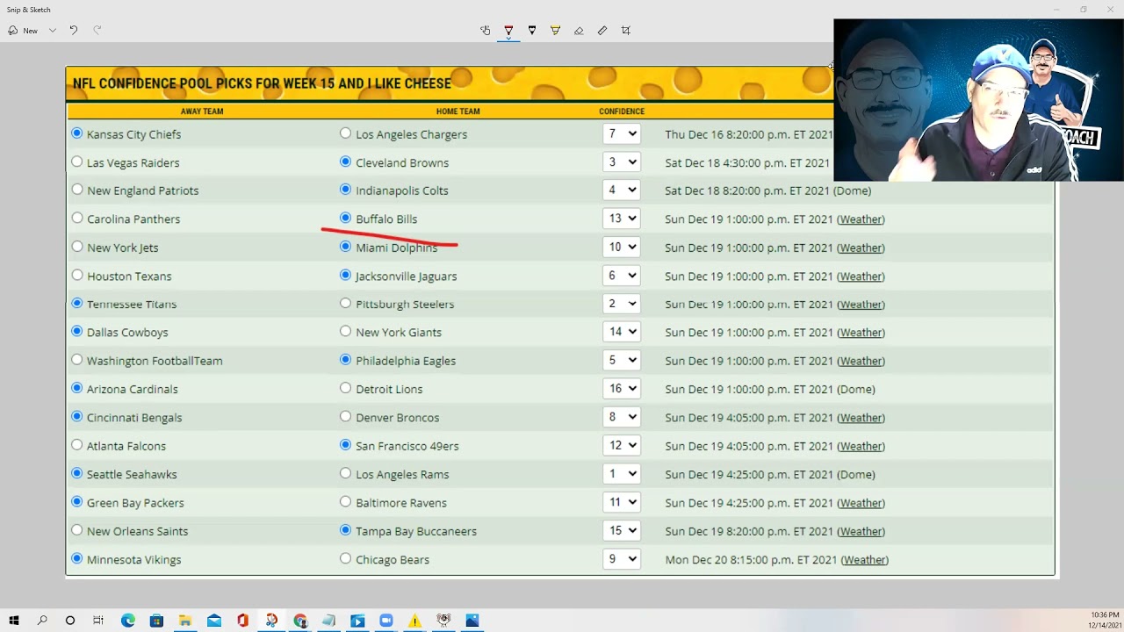The image size is (1124, 632).
Task: Open Weather link for Texans at Jaguars
Action: point(861,276)
